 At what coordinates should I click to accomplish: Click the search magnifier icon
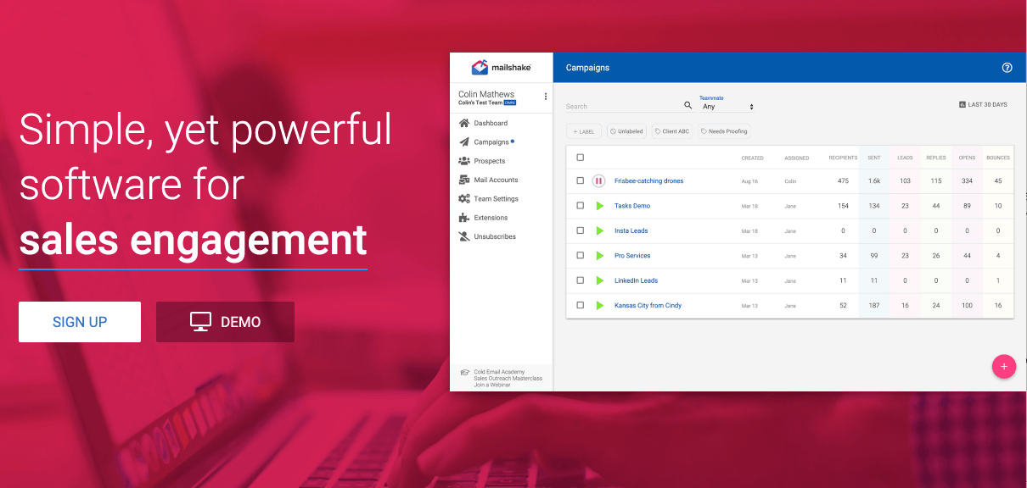coord(688,105)
